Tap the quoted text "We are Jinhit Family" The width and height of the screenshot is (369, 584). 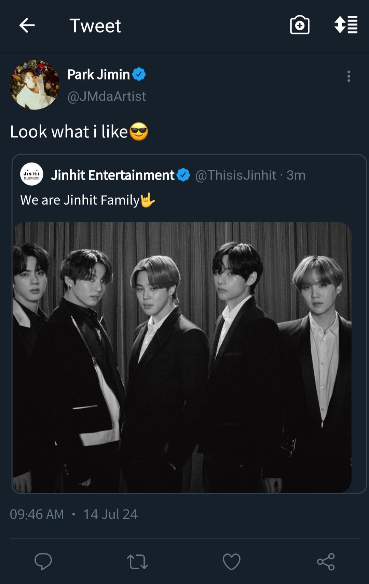[80, 200]
